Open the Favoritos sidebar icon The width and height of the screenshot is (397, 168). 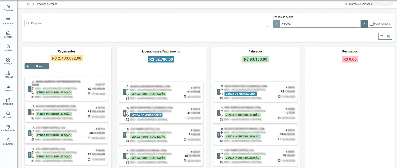point(8,7)
